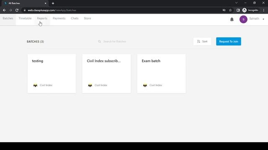Click the purple S profile avatar
Screen dimensions: 268x150
click(x=243, y=19)
